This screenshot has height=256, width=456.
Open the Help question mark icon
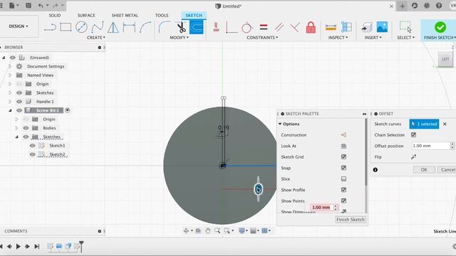pyautogui.click(x=439, y=6)
